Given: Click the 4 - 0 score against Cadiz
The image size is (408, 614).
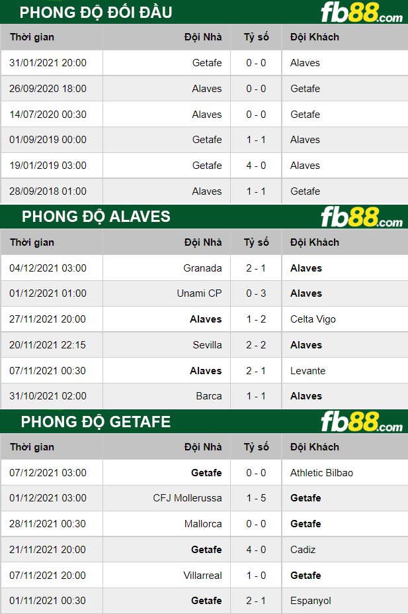Looking at the screenshot, I should 256,550.
